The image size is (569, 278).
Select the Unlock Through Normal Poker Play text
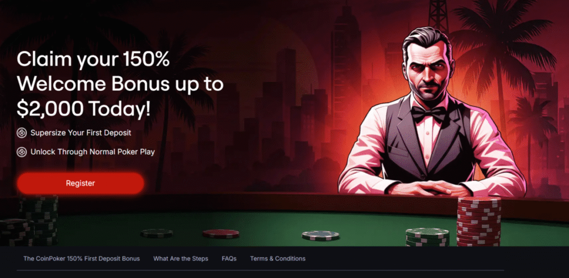pyautogui.click(x=93, y=152)
